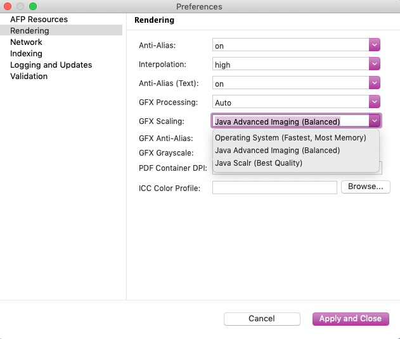
Task: Go to Indexing preferences
Action: tap(26, 54)
